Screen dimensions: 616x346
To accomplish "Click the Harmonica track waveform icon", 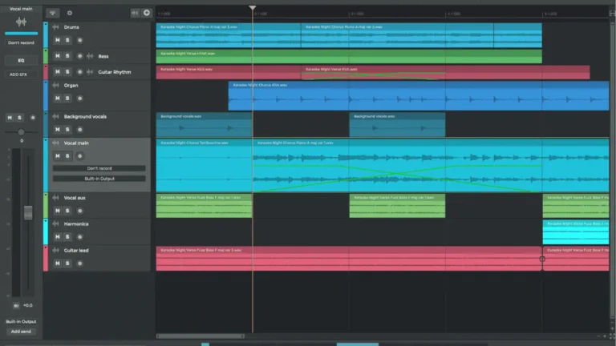I will click(x=56, y=223).
